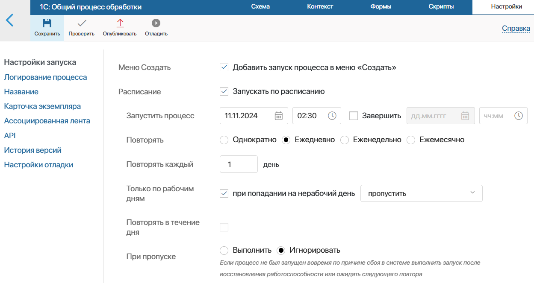Publish the process
Viewport: 534px width, 283px height.
[120, 28]
